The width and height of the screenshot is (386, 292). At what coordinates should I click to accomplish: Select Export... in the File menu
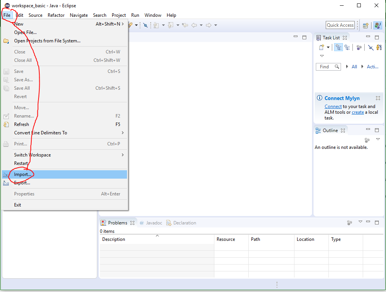64,183
